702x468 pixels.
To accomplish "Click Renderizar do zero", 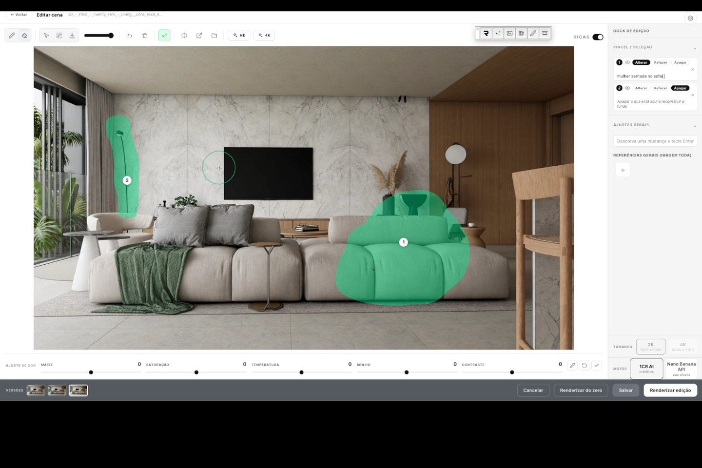I will (x=581, y=390).
